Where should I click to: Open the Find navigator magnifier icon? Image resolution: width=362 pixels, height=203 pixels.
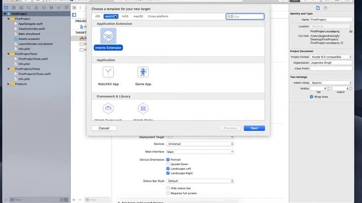click(29, 7)
